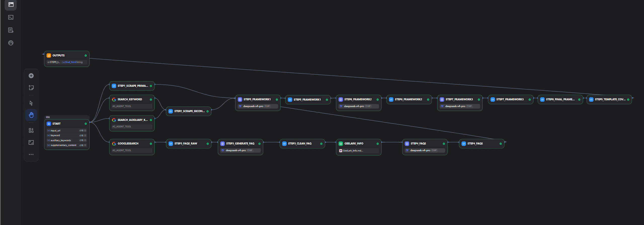Click deepseek-v4-pro model in STEP7_FRAMEWORK3
The width and height of the screenshot is (644, 225).
point(460,106)
